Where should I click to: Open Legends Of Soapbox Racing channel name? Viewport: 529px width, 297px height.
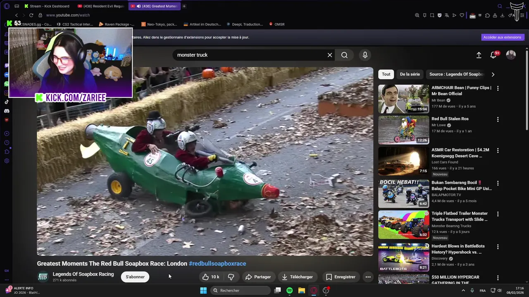(x=83, y=274)
